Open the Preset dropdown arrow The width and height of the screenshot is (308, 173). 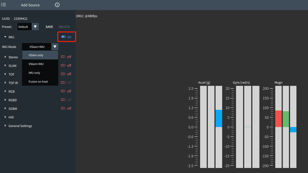[35, 27]
